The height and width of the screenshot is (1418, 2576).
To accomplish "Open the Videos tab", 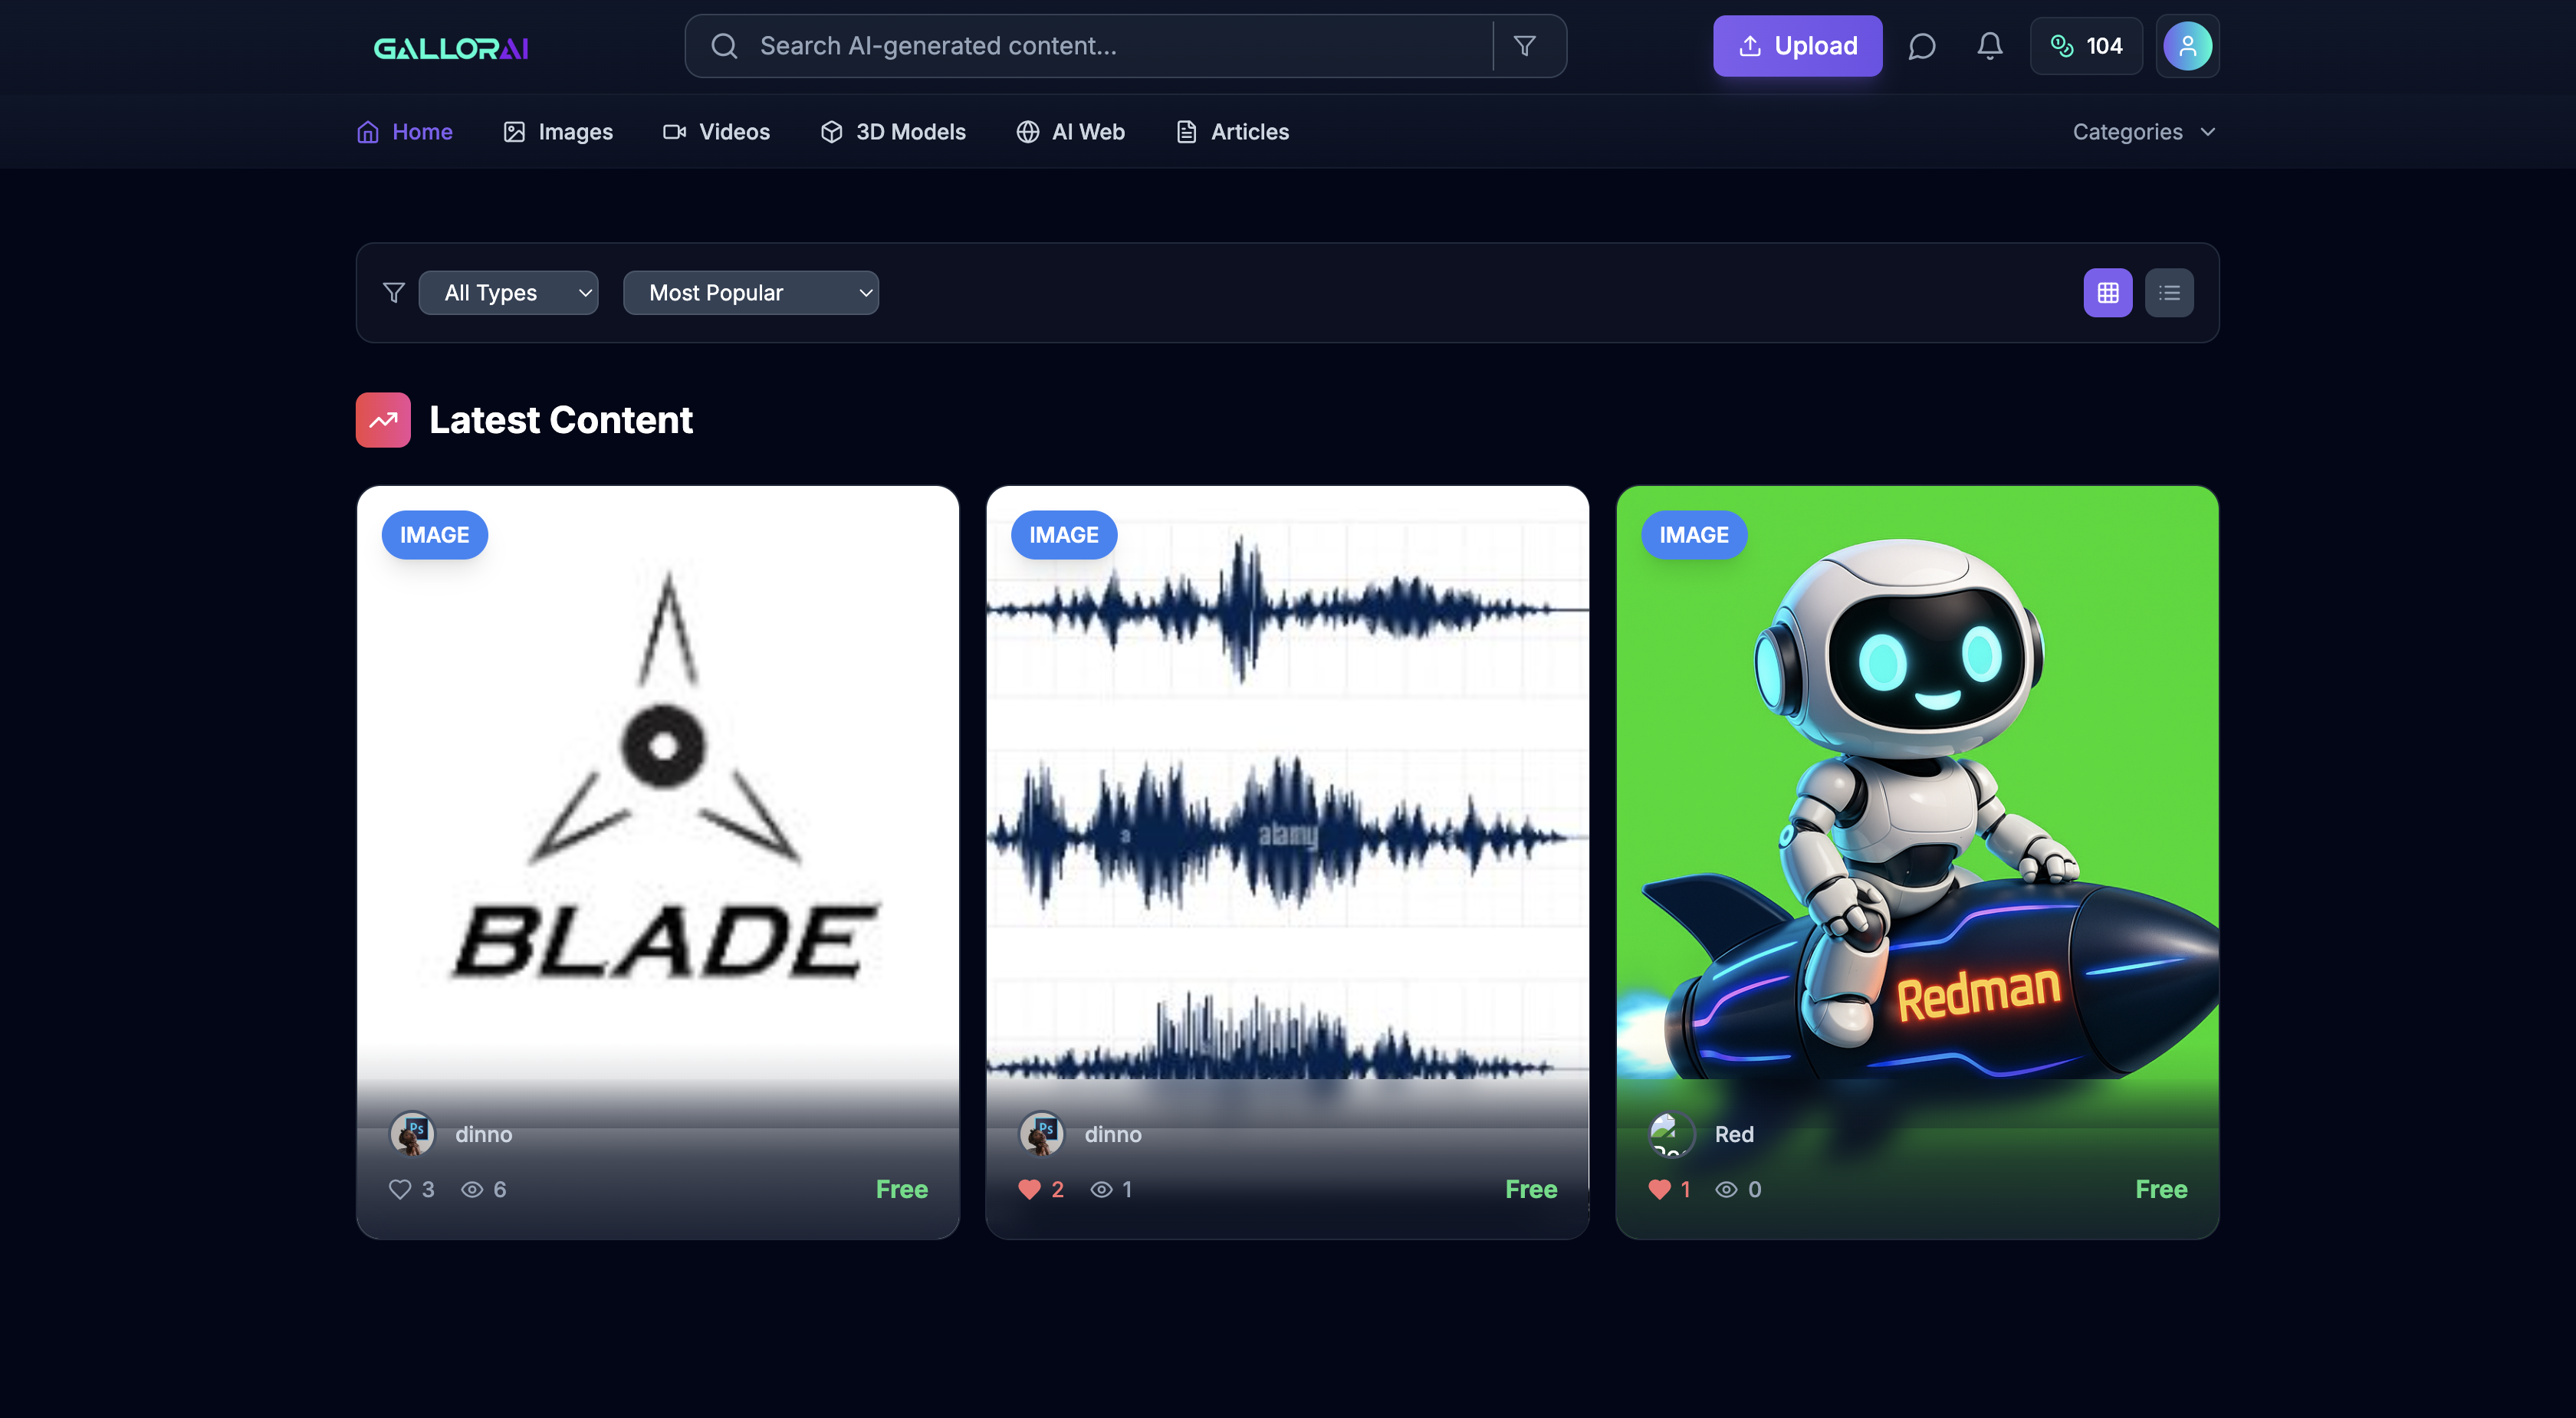I will (716, 132).
